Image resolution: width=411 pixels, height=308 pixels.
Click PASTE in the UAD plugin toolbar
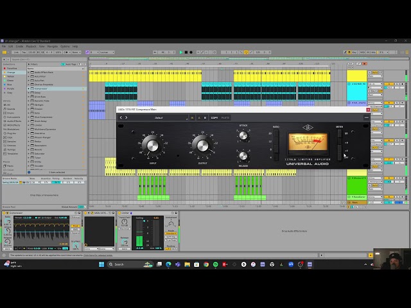click(225, 118)
